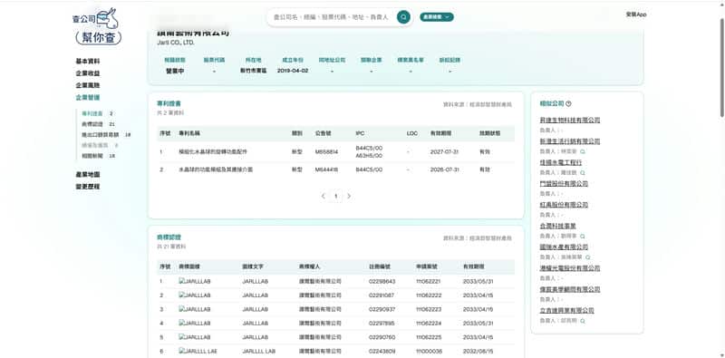This screenshot has height=358, width=725.
Task: Open similar company 立吉建興業有限公司
Action: pyautogui.click(x=567, y=310)
